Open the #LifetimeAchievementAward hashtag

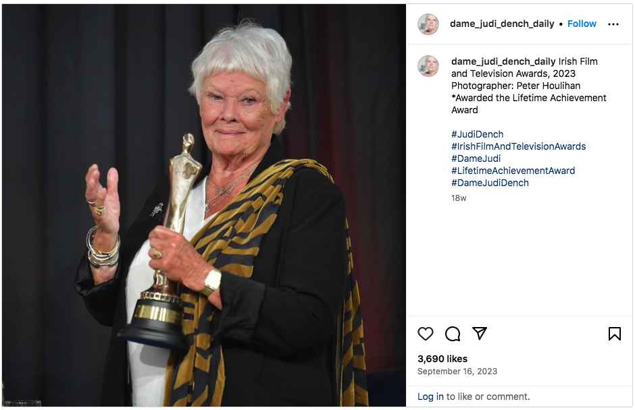(513, 171)
